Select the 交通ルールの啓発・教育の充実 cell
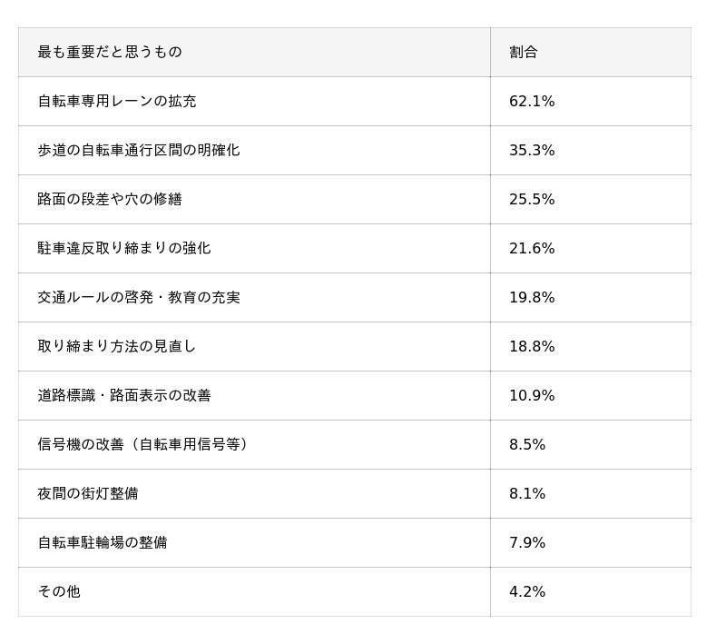 click(x=254, y=297)
